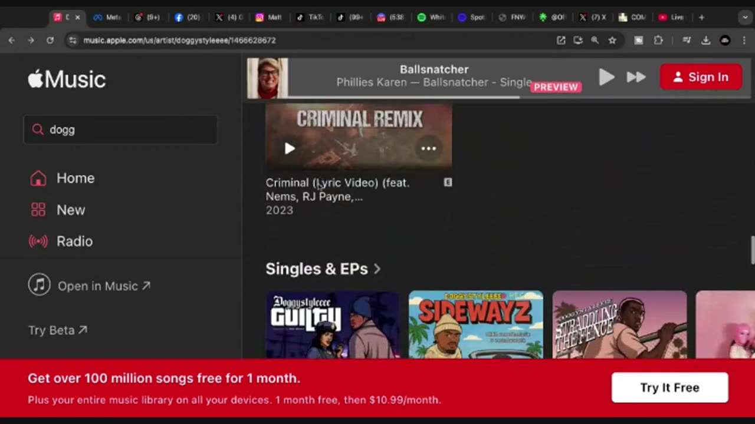This screenshot has width=755, height=424.
Task: Switch to the Instagram Matt tab
Action: coord(269,18)
